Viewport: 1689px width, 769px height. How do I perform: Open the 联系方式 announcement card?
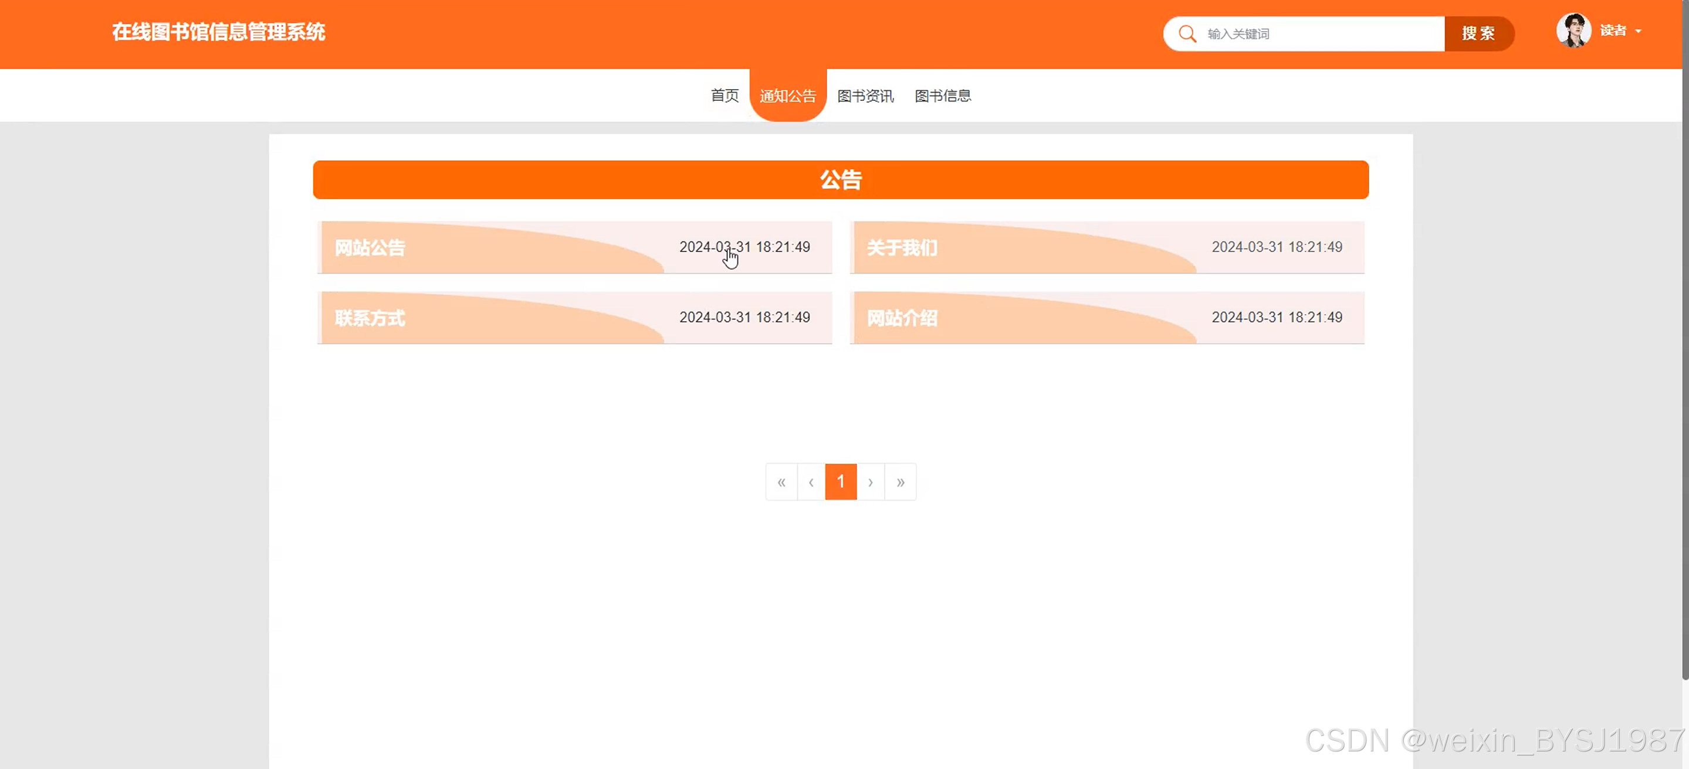574,317
